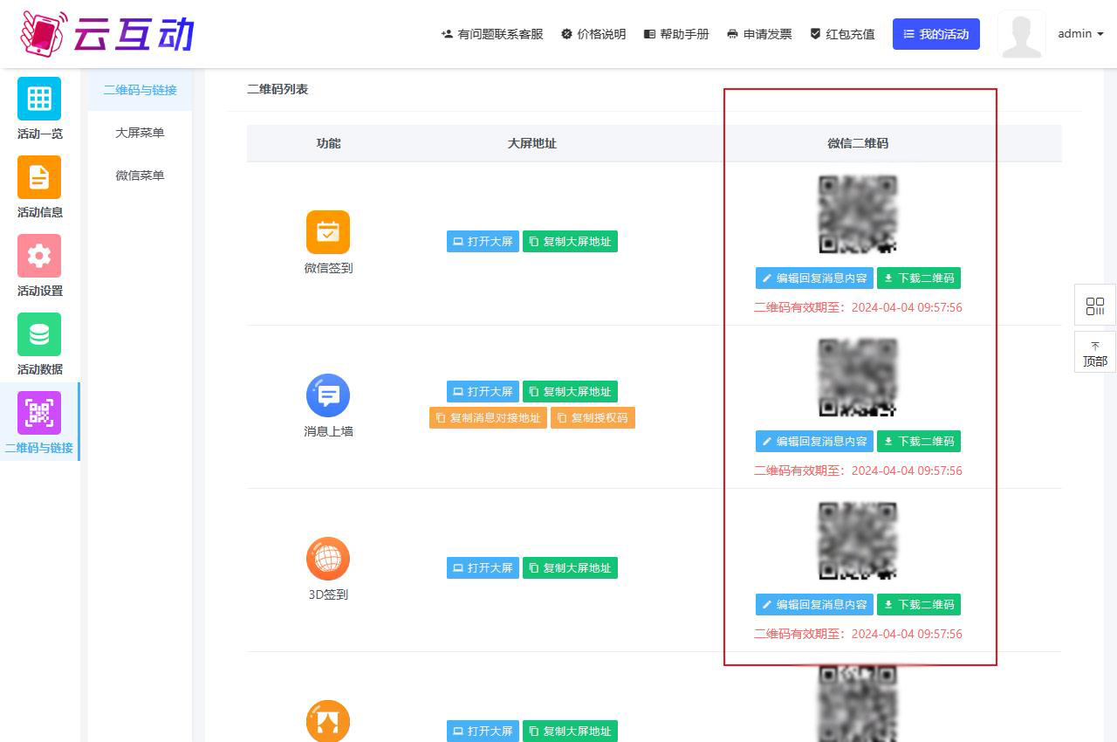This screenshot has height=742, width=1117.
Task: Open 申请发票 link
Action: pos(759,34)
